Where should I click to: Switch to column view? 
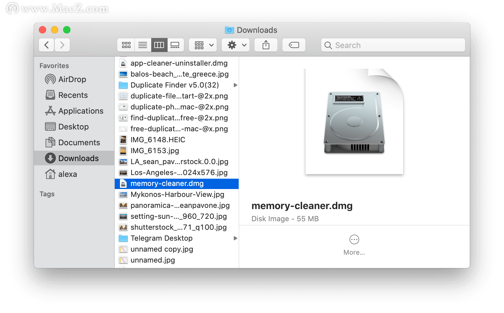coord(159,45)
